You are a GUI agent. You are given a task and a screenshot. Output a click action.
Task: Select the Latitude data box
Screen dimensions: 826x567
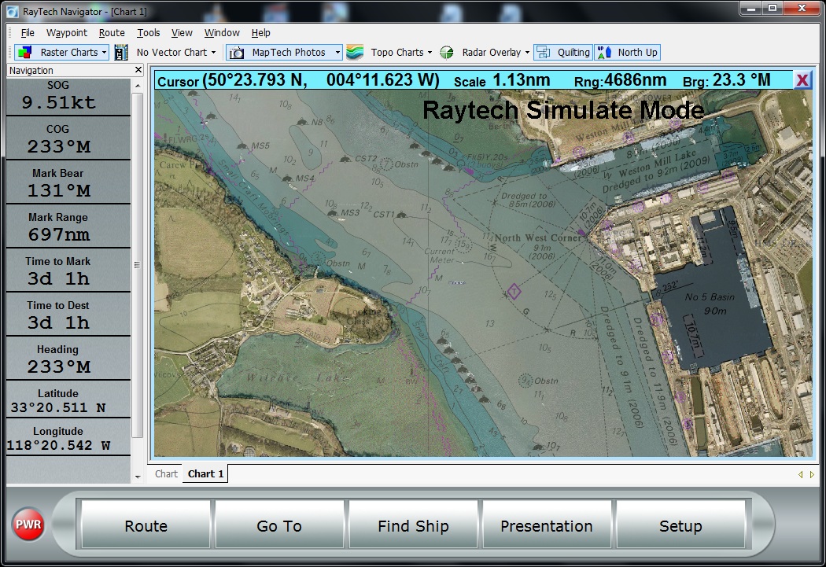pyautogui.click(x=68, y=399)
